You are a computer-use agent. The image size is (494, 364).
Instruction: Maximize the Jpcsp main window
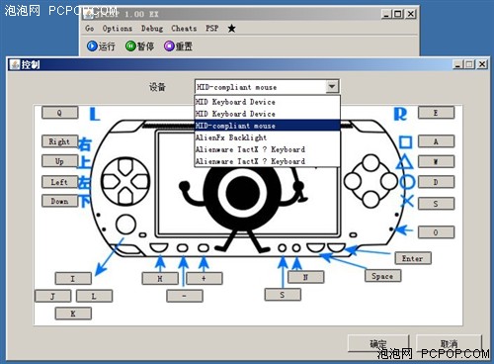click(x=398, y=14)
